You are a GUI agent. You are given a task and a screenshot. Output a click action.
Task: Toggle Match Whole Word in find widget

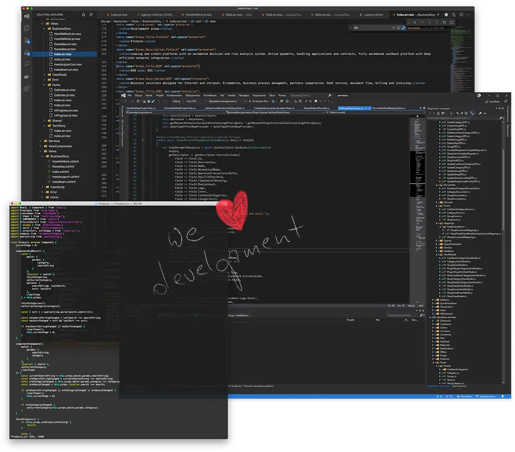coord(399,28)
